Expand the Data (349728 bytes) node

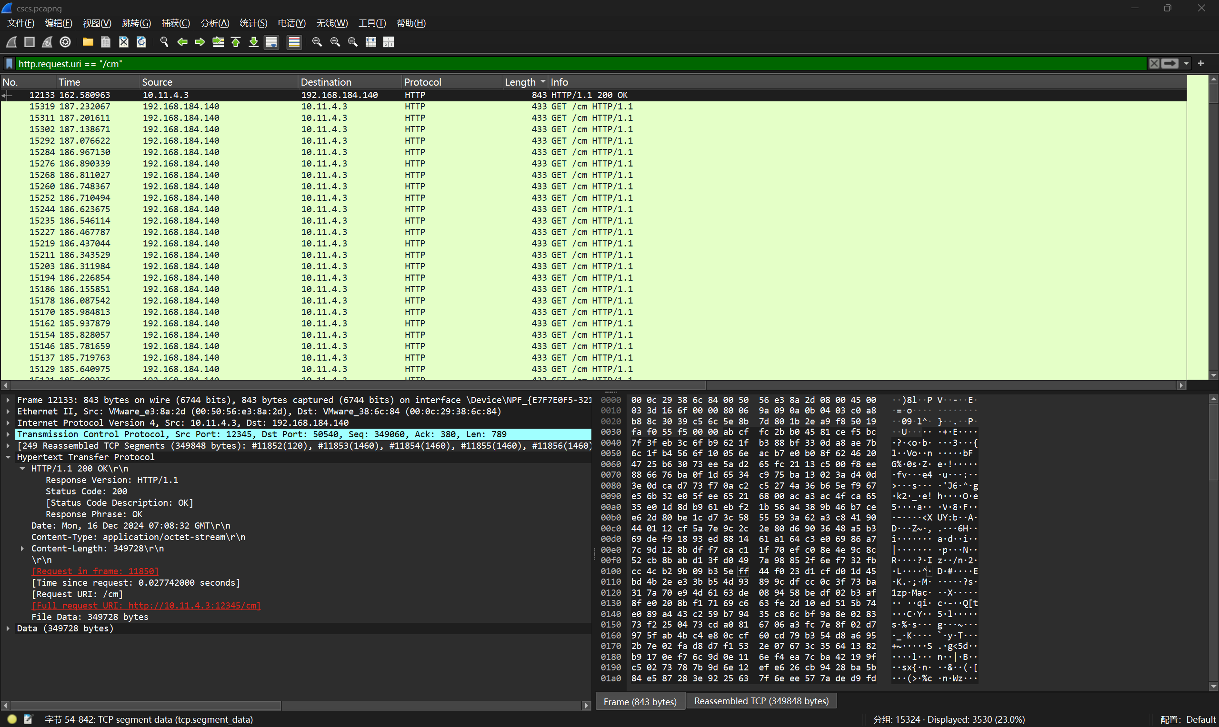coord(8,629)
